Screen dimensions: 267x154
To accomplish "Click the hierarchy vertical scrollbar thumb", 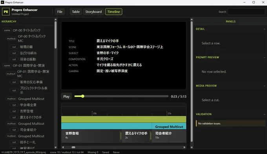I will coord(55,35).
